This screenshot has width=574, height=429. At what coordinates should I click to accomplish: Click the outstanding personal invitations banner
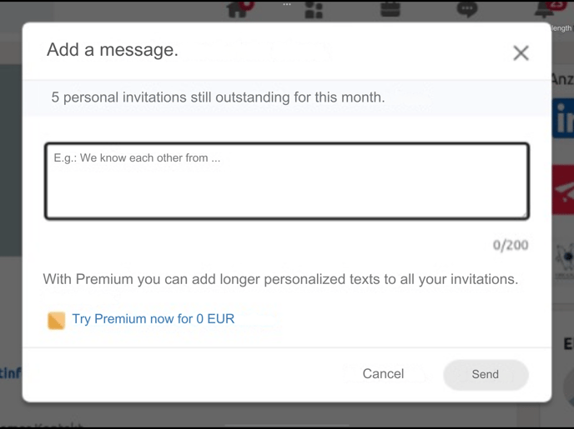pos(218,97)
